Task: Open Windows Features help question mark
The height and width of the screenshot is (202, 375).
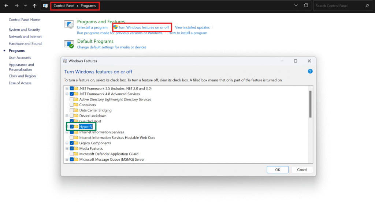Action: click(310, 71)
